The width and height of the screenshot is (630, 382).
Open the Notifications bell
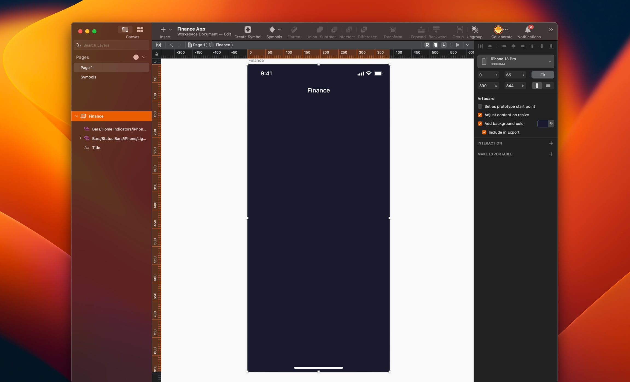(x=527, y=29)
